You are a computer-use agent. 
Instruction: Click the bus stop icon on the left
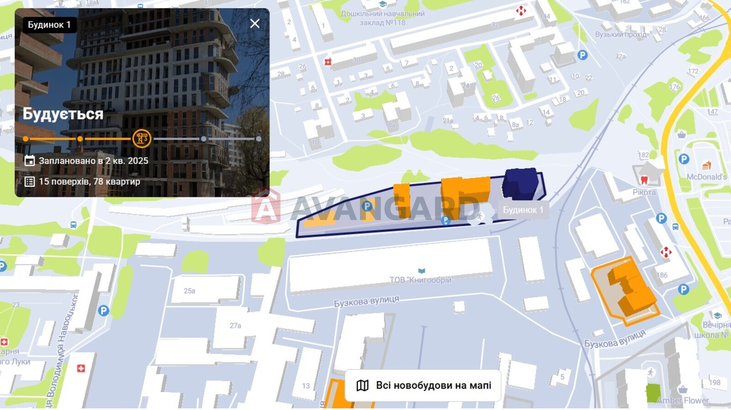74,225
